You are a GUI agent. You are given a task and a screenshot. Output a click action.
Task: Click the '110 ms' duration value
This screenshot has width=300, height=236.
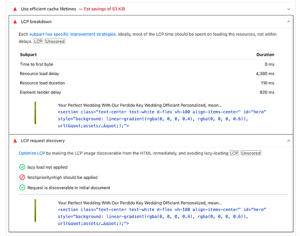click(267, 83)
